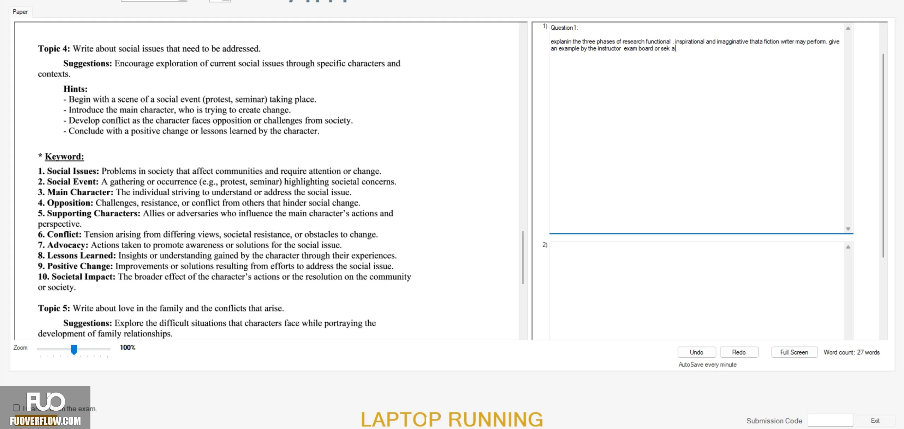Click the '2. Social Event:' keyword line

217,182
